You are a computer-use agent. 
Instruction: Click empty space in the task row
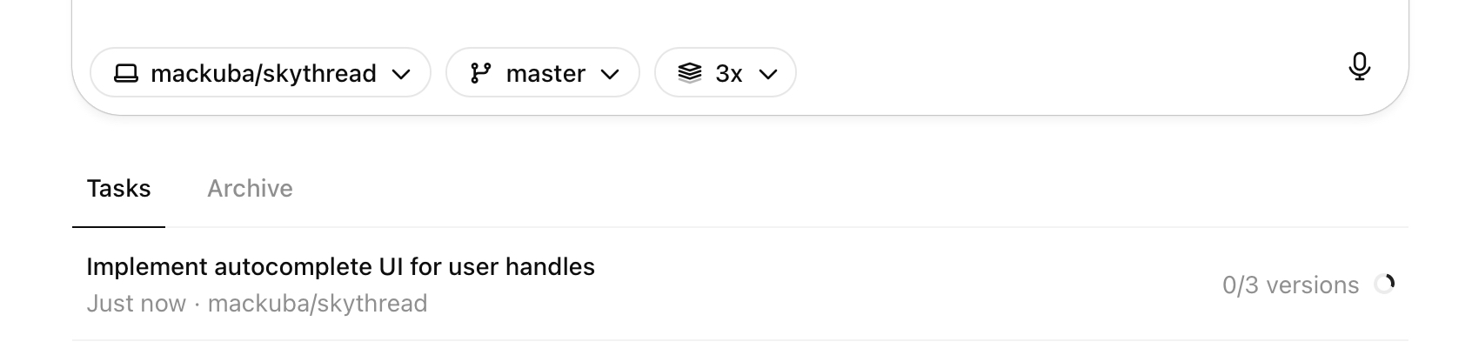(870, 285)
